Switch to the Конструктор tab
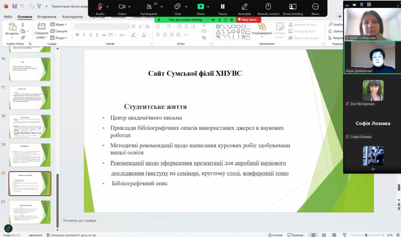 click(73, 17)
